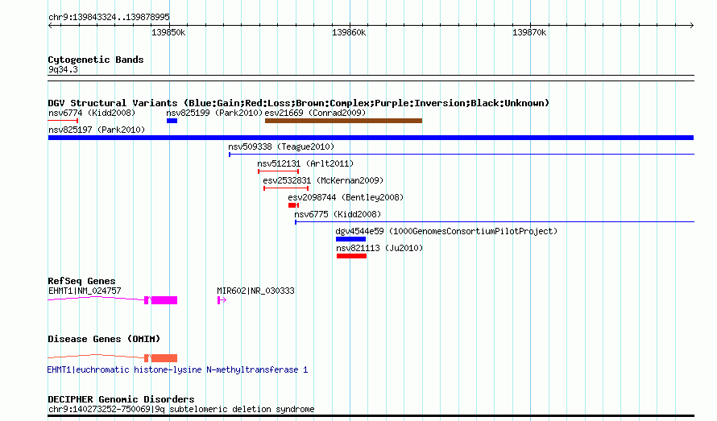Click the nsv825199 (Park2010) label

214,113
